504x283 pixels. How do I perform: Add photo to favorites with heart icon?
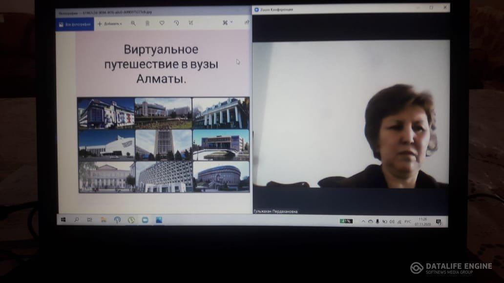pyautogui.click(x=162, y=23)
